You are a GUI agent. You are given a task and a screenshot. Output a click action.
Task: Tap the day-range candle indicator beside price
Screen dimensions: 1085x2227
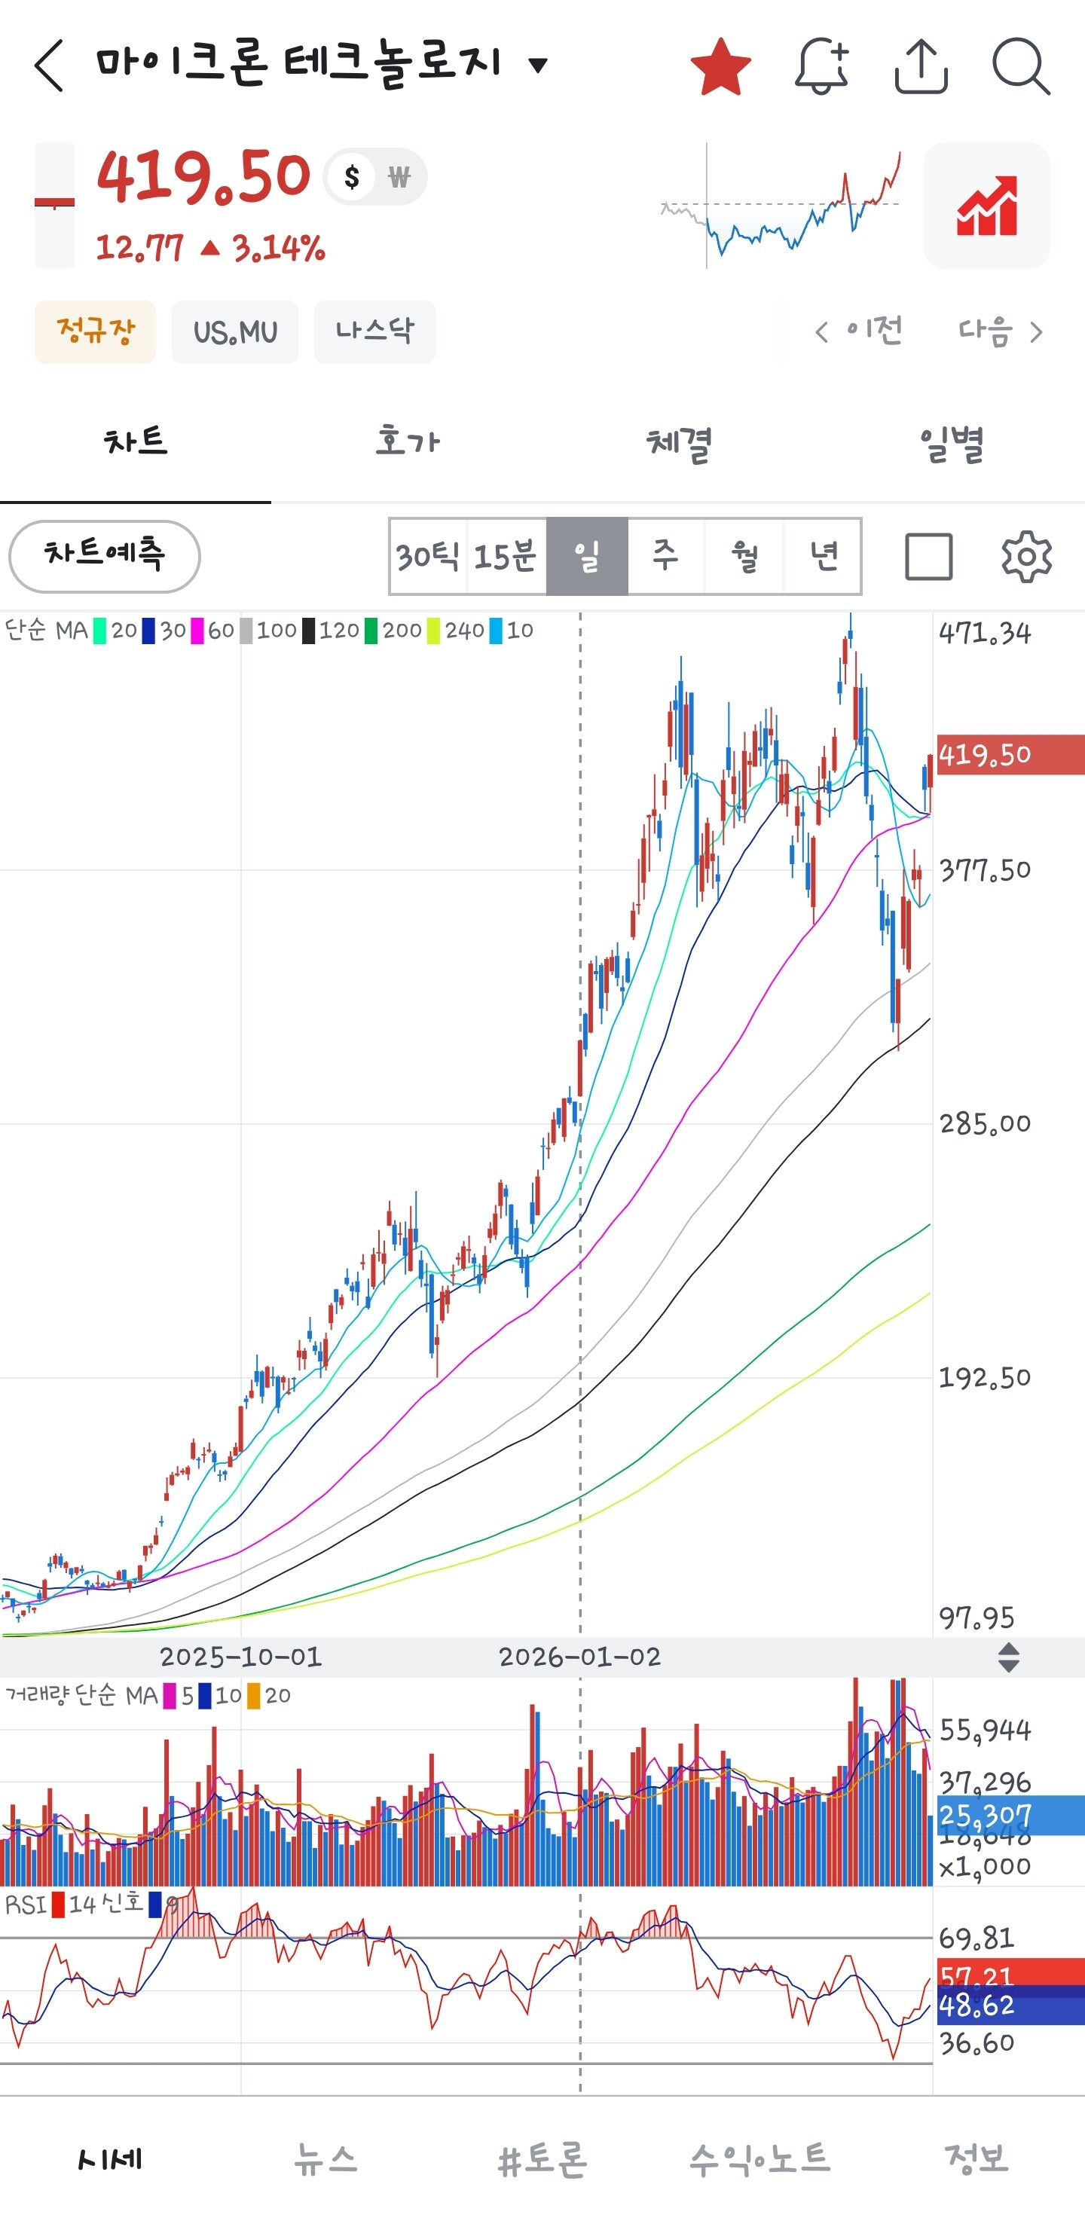point(54,206)
